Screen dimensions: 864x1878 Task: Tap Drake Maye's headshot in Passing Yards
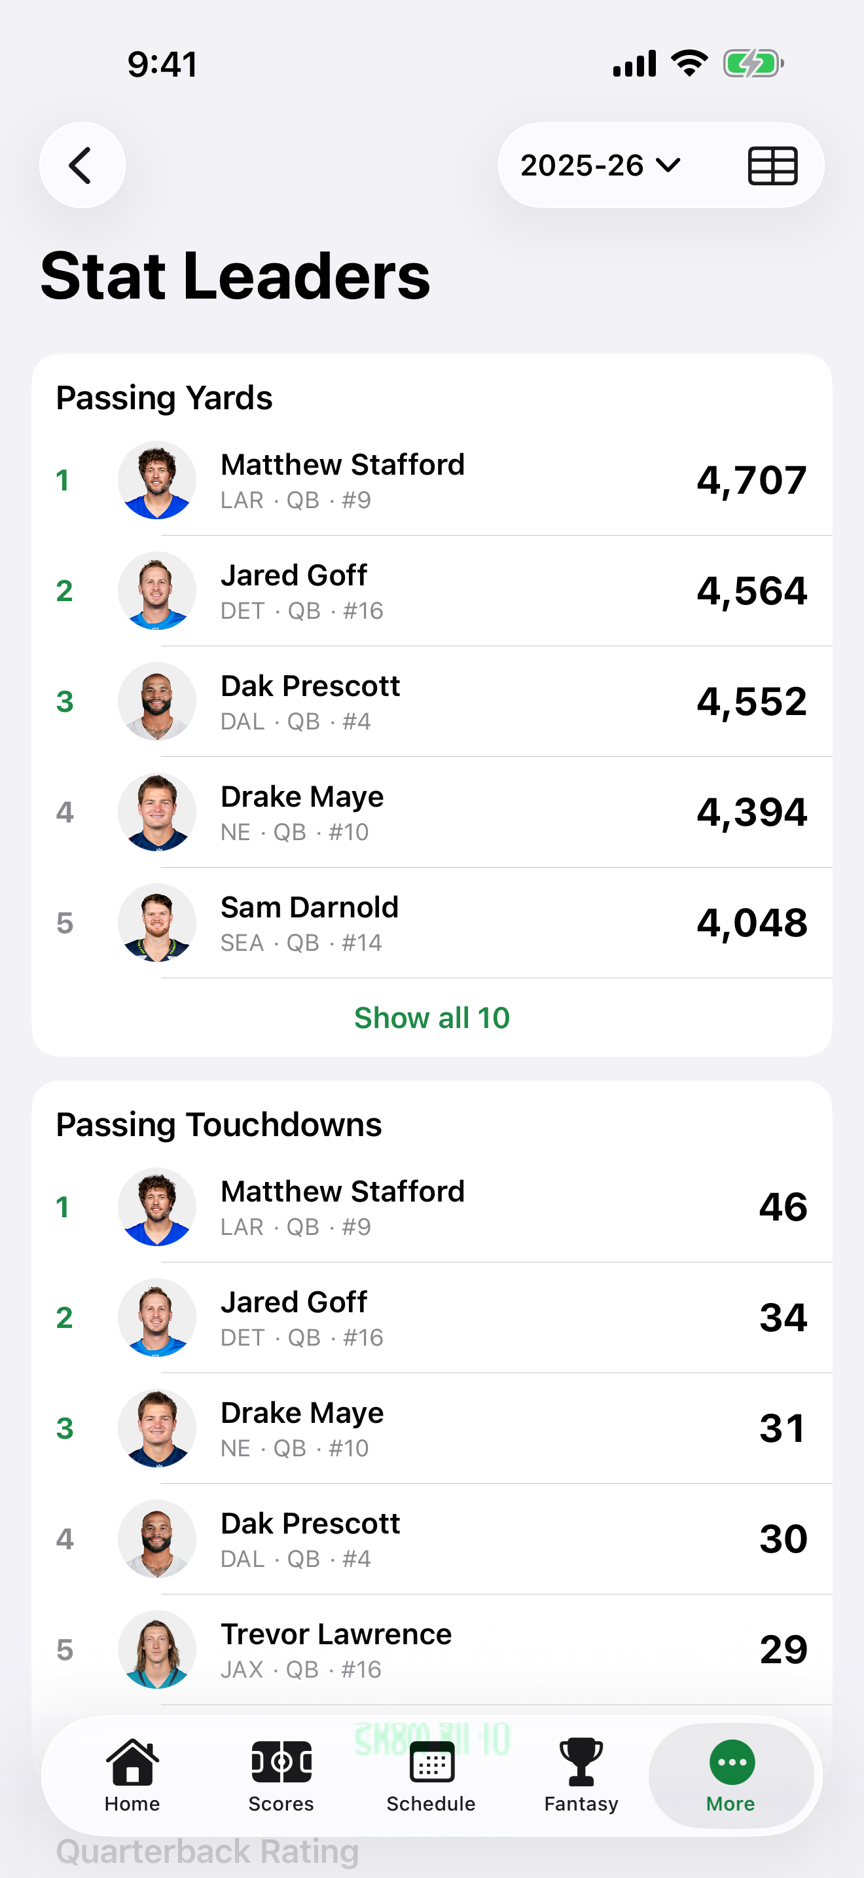[x=156, y=812]
